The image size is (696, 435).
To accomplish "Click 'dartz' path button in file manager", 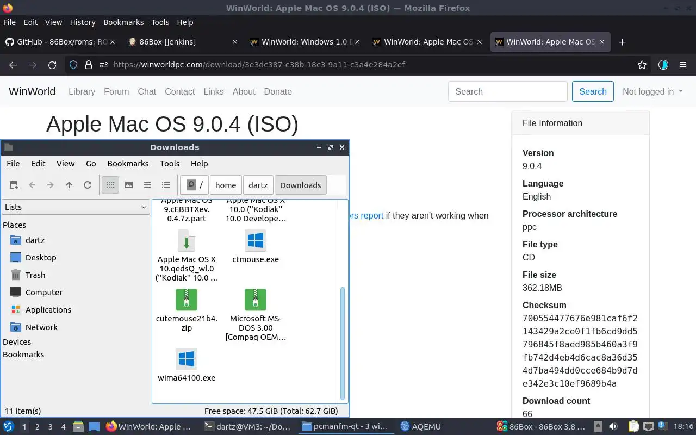I will [x=258, y=185].
